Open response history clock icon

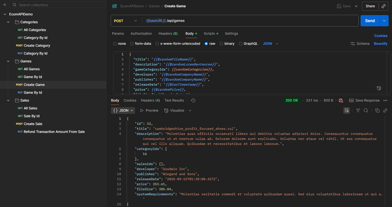[x=193, y=100]
